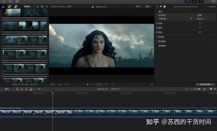Toggle viewer full-screen playback icon
Image resolution: width=217 pixels, height=131 pixels.
152,85
